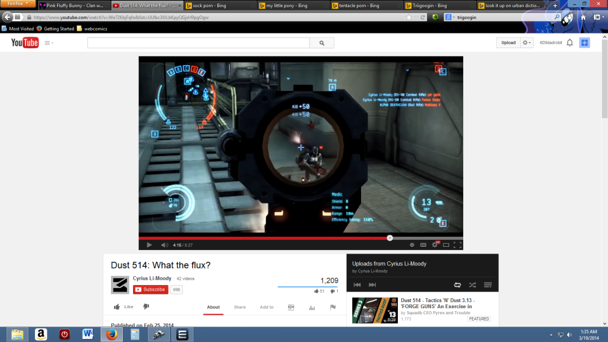
Task: Toggle video annotations icon
Action: 412,245
